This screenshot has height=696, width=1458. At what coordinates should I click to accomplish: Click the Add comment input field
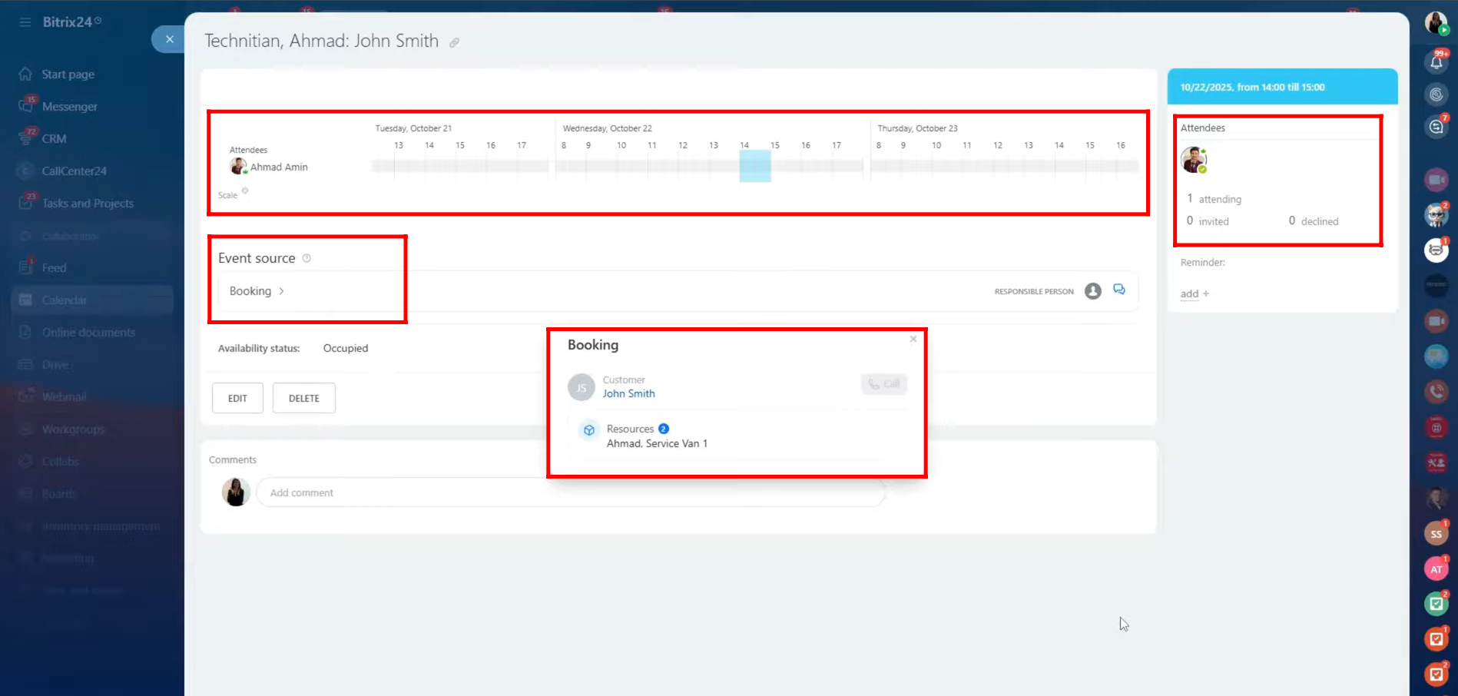click(569, 492)
